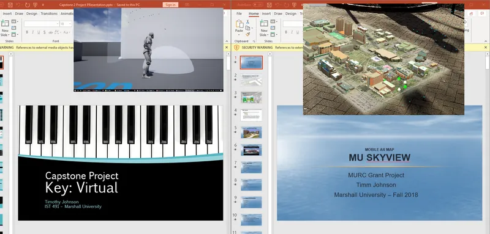
Task: Click MURC Grant Project text line
Action: [x=376, y=175]
